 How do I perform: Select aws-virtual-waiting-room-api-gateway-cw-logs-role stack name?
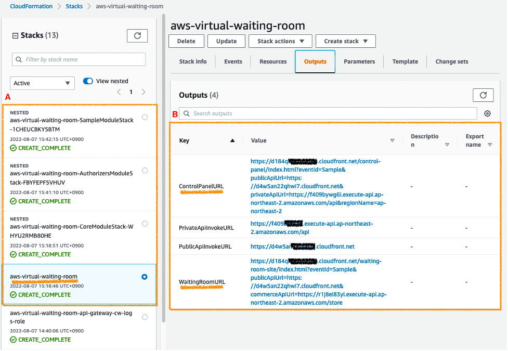[x=71, y=317]
